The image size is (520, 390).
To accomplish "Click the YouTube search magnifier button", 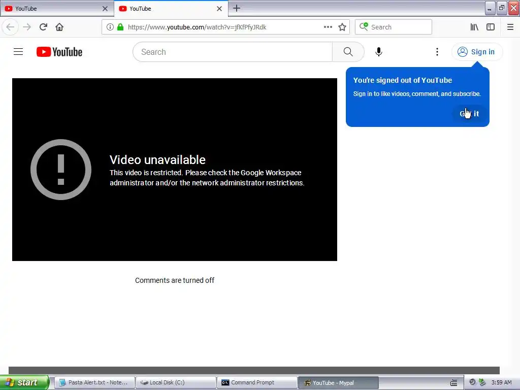I will [348, 52].
